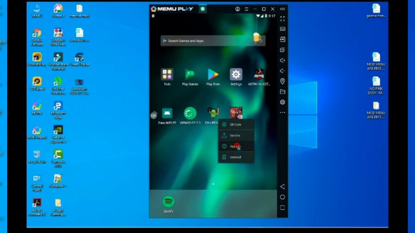Show more sidebar tools via three dots
Screen dimensions: 415x233
(x=282, y=113)
